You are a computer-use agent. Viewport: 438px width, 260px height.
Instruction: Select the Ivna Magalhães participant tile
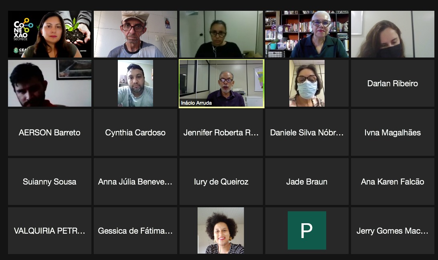pos(392,133)
